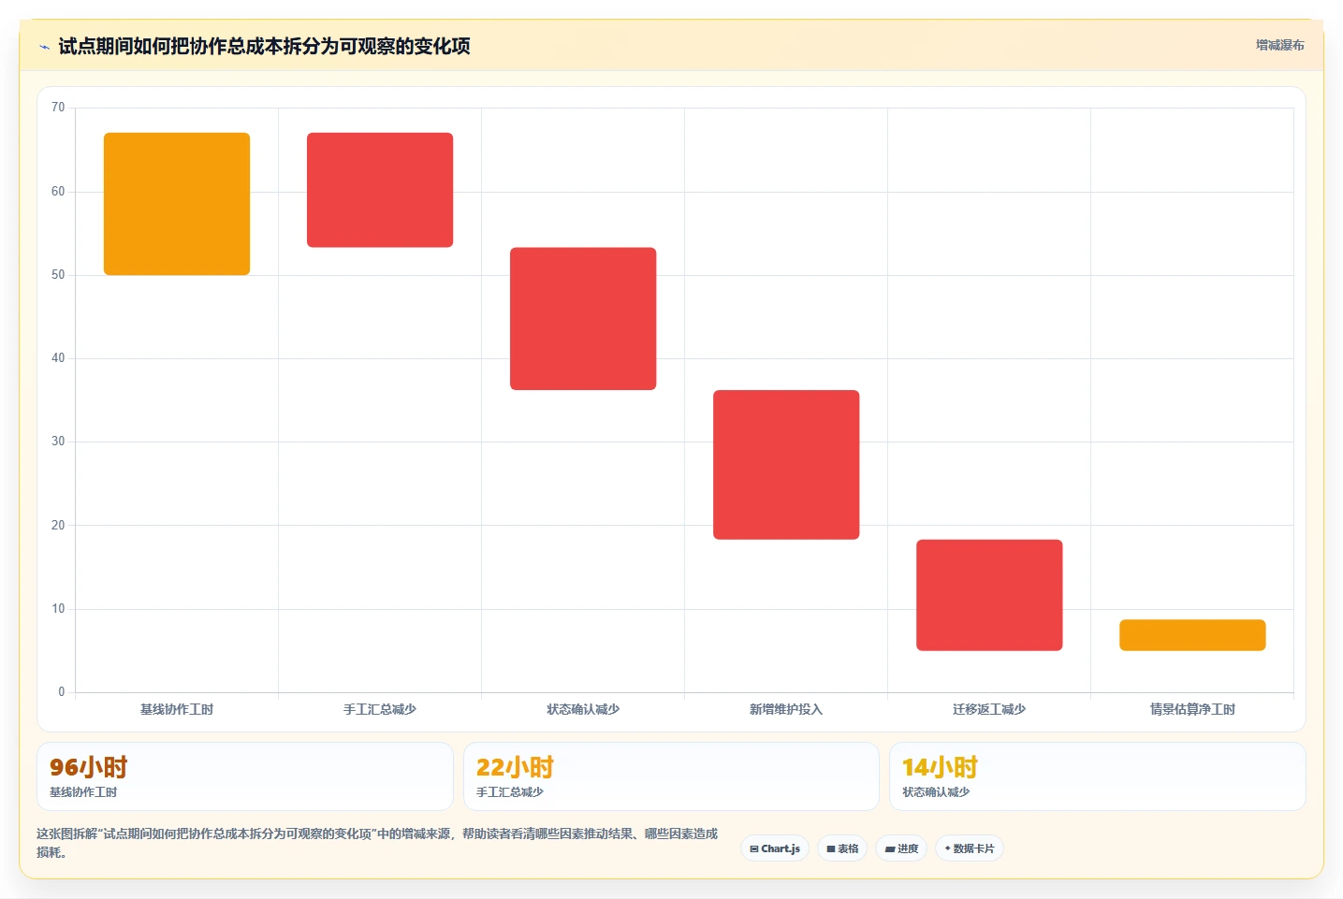Click the 进度 chip

click(x=901, y=848)
